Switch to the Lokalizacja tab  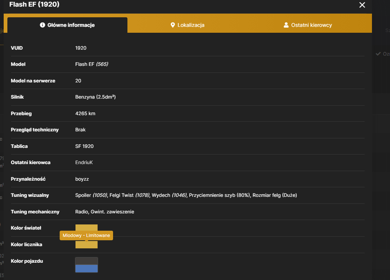(187, 25)
